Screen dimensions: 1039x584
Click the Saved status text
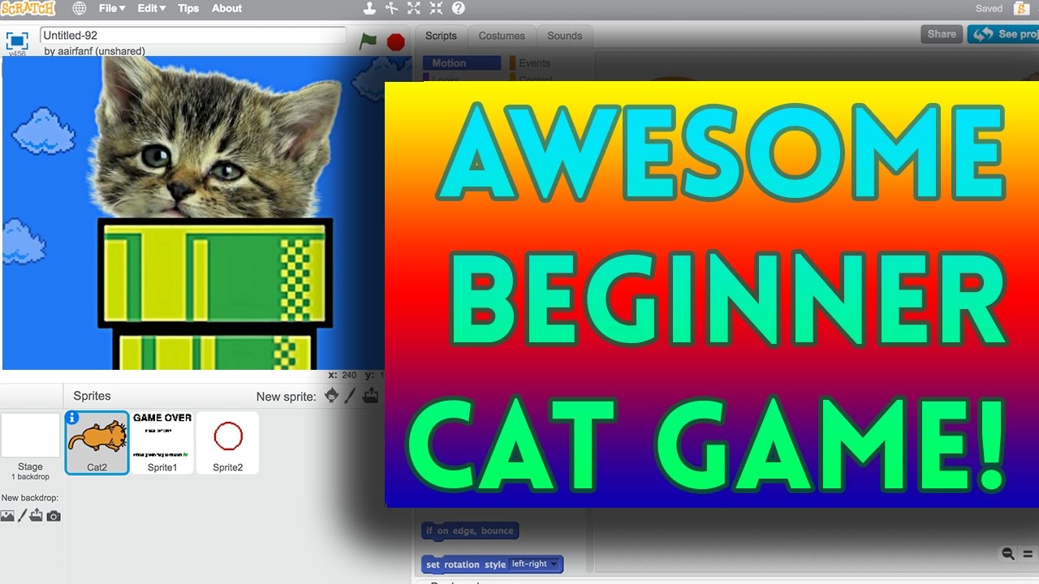coord(989,8)
